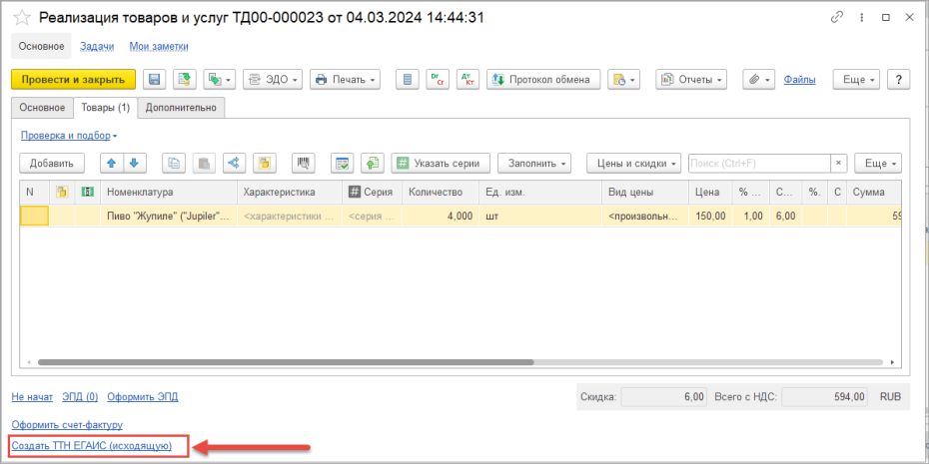The height and width of the screenshot is (464, 929).
Task: Click Оформить ЭПД link
Action: tap(142, 397)
